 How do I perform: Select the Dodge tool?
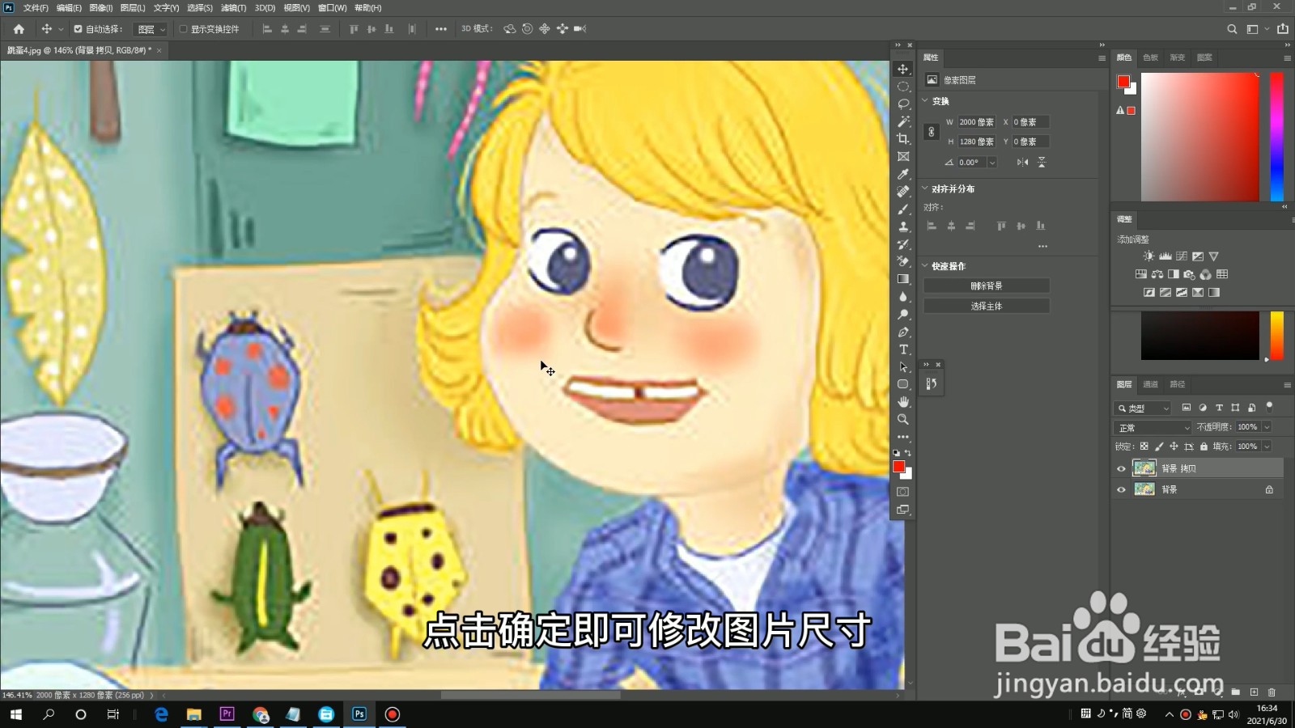[x=903, y=314]
